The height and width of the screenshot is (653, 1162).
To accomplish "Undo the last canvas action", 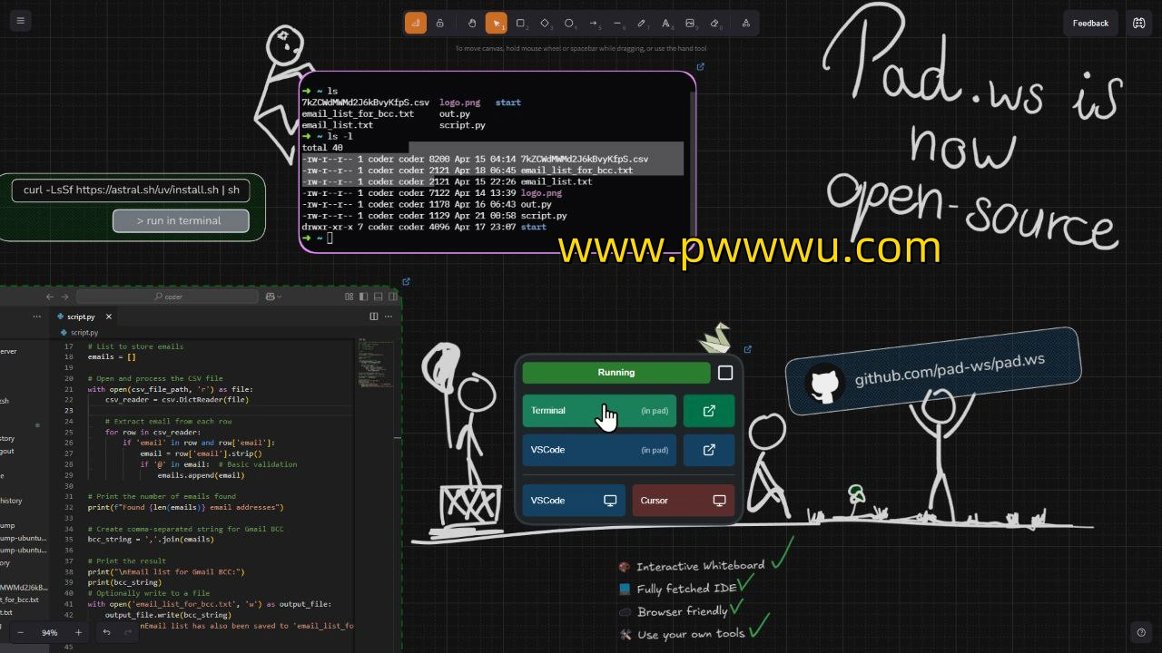I will [x=106, y=632].
